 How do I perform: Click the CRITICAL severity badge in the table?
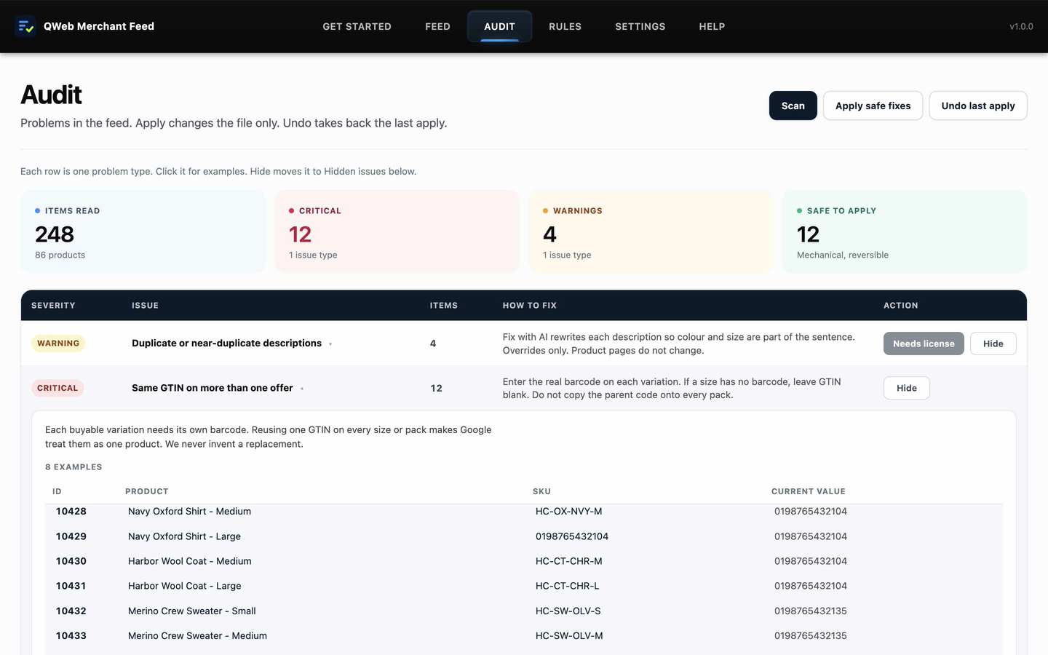pyautogui.click(x=57, y=388)
